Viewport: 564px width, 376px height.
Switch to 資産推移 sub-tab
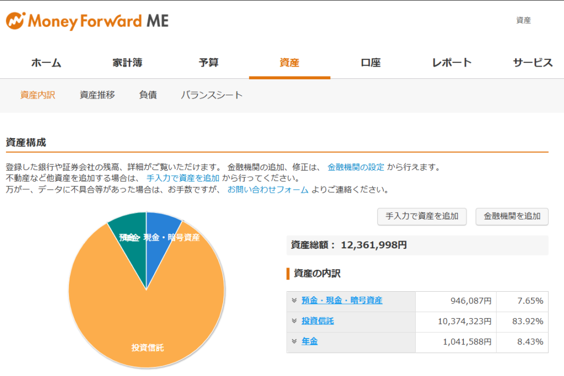tap(97, 95)
